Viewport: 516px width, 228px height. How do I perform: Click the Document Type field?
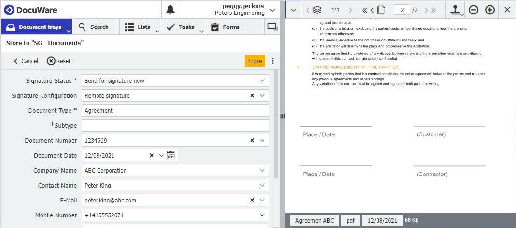tap(175, 111)
